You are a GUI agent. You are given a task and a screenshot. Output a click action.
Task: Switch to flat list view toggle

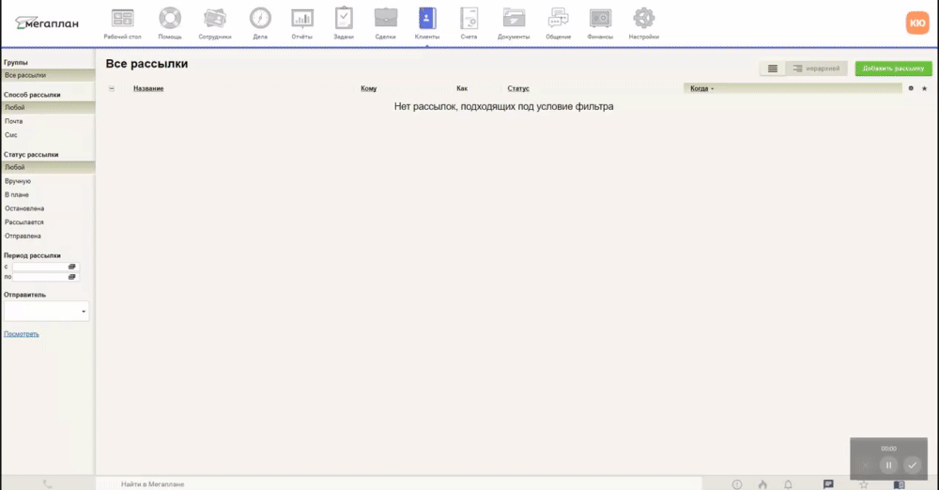[x=771, y=69]
